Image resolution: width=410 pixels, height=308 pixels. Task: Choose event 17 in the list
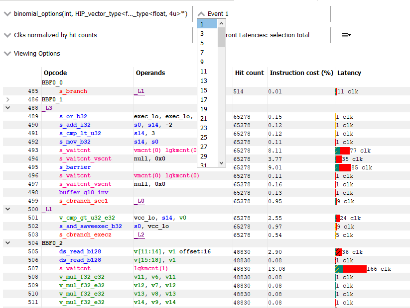click(207, 100)
